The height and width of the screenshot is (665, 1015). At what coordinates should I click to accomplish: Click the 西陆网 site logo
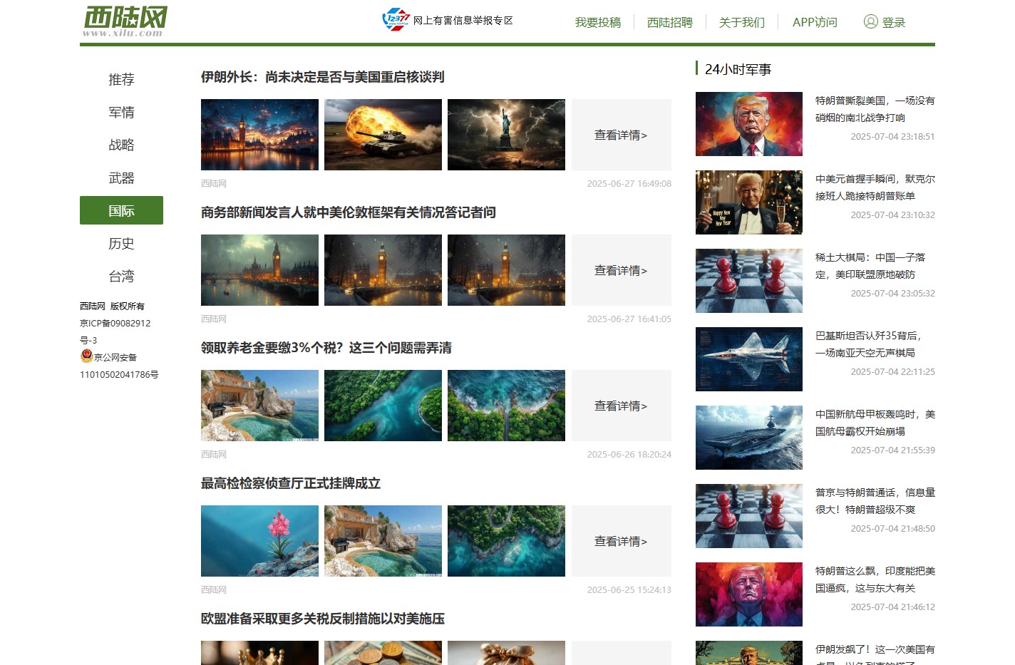pyautogui.click(x=125, y=21)
